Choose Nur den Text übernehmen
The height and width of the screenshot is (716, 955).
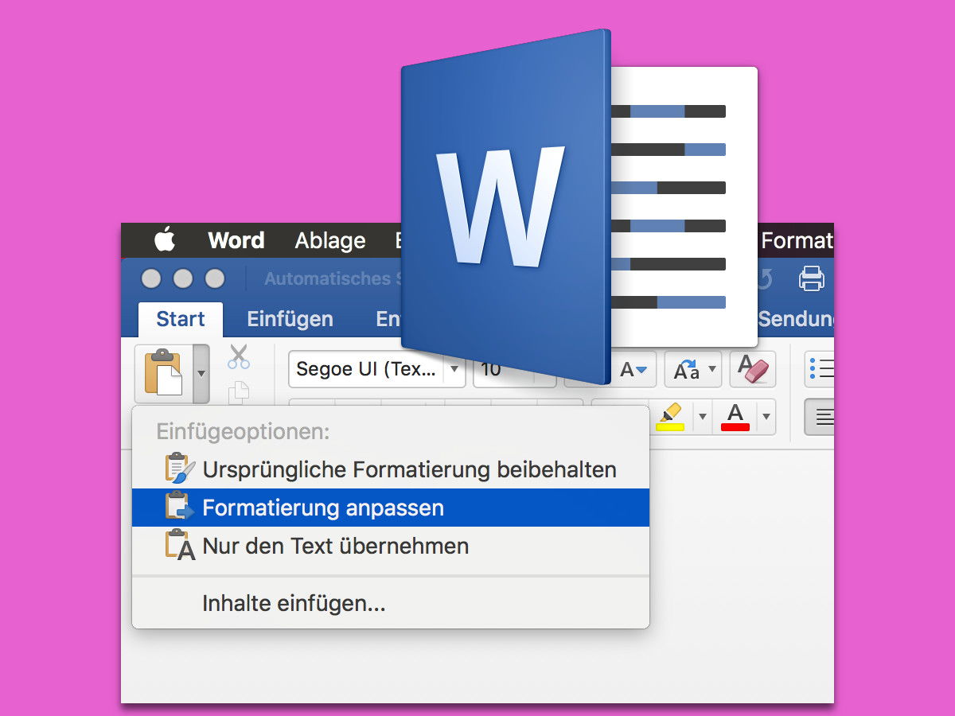391,546
